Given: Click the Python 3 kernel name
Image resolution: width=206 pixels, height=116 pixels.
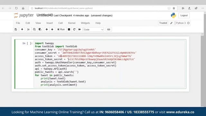Looking at the screenshot, I should tap(181, 23).
